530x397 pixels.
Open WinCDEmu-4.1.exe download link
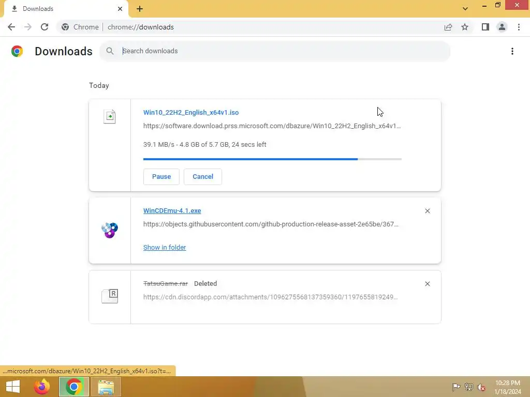point(172,211)
